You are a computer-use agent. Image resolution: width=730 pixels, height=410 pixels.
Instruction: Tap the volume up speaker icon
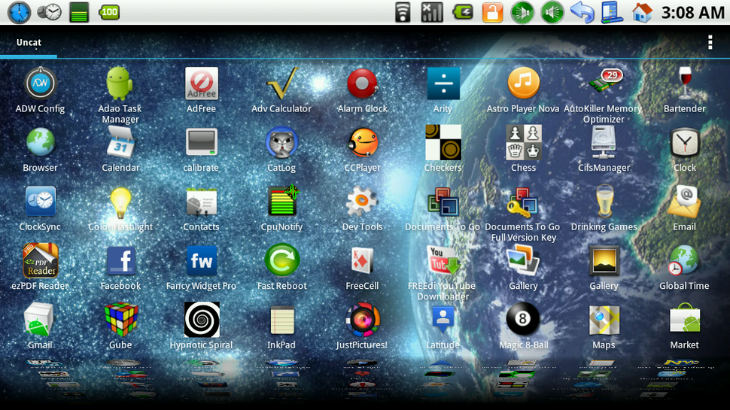click(x=552, y=12)
